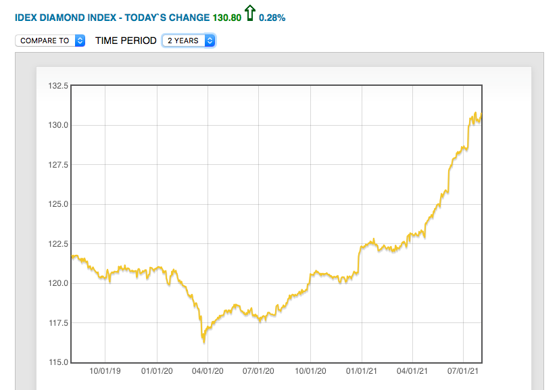Open the COMPARE TO dropdown
This screenshot has width=559, height=390.
(x=50, y=41)
